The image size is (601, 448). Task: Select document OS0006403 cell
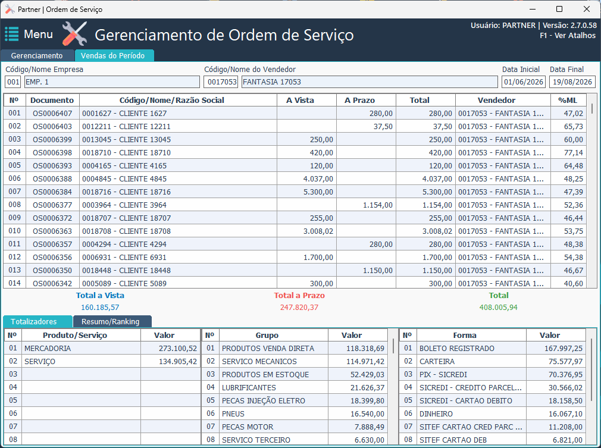click(52, 127)
